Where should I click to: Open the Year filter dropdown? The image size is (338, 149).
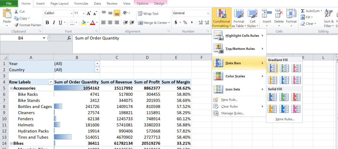point(97,63)
